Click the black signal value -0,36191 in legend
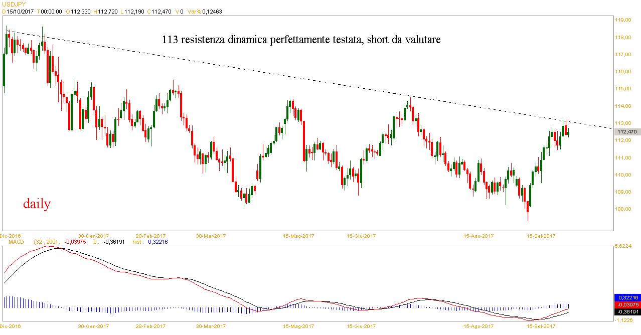Screen dimensions: 641x335 tap(114, 242)
